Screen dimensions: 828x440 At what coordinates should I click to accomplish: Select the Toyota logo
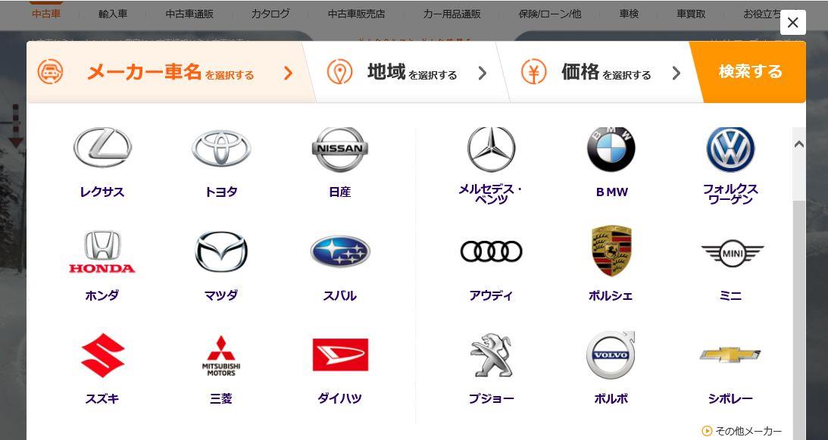coord(221,148)
